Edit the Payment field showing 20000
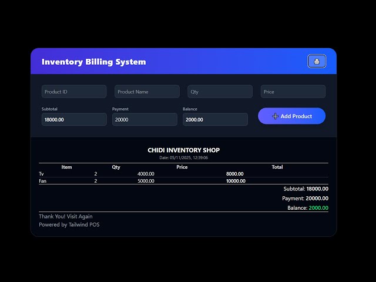Screen dimensions: 376x282 (145, 119)
